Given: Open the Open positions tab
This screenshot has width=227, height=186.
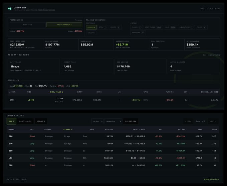Looking at the screenshot, I should (x=102, y=27).
